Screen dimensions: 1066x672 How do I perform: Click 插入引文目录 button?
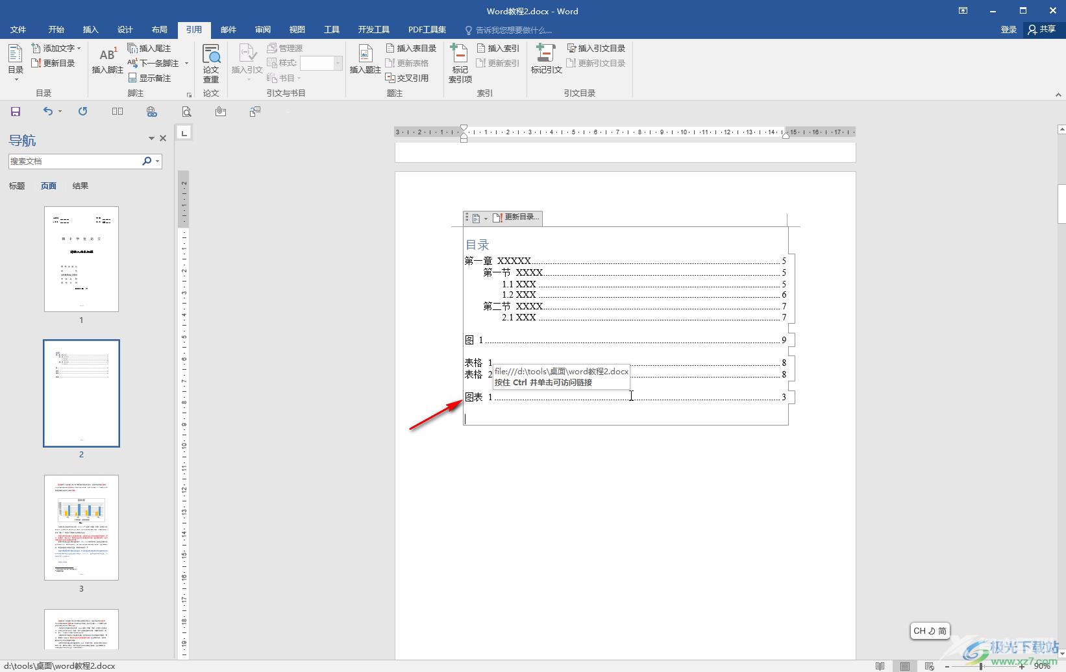pos(596,48)
